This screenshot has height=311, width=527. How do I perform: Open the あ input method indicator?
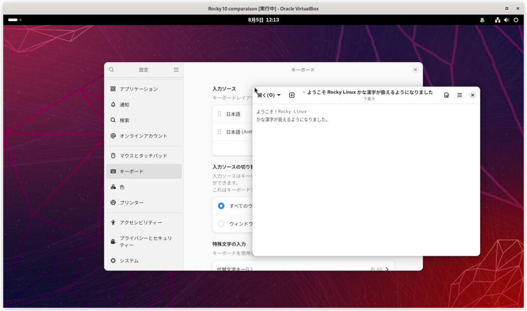(x=482, y=20)
